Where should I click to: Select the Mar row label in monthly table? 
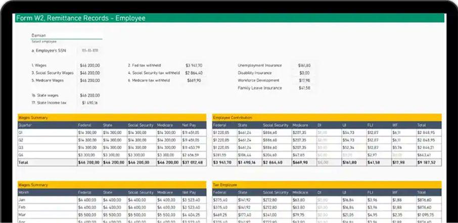pyautogui.click(x=47, y=214)
